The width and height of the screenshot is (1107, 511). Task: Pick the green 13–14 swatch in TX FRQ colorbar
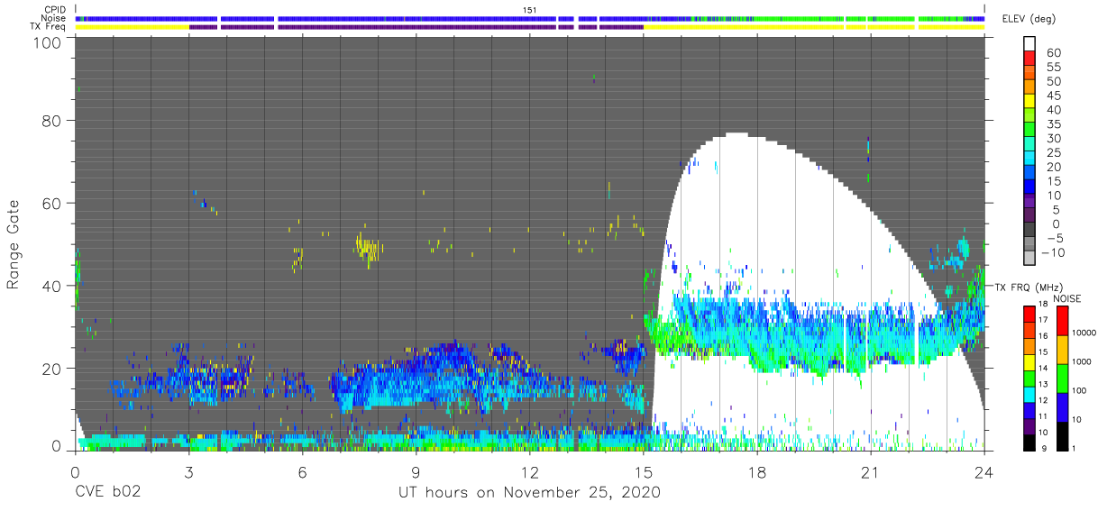pos(1031,378)
